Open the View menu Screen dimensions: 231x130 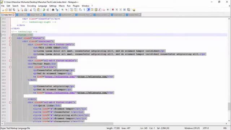pos(23,6)
